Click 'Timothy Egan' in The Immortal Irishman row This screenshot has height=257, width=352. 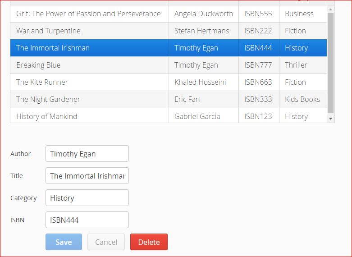point(204,48)
